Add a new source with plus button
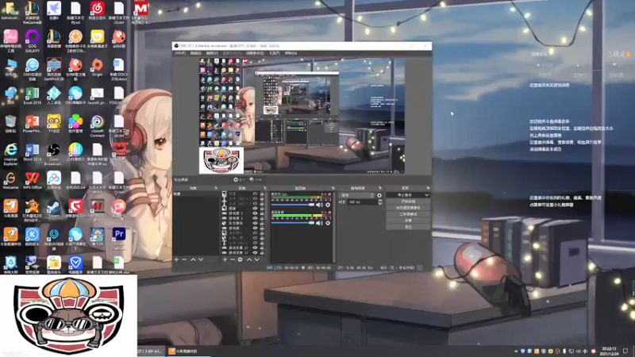The height and width of the screenshot is (357, 635). click(225, 259)
